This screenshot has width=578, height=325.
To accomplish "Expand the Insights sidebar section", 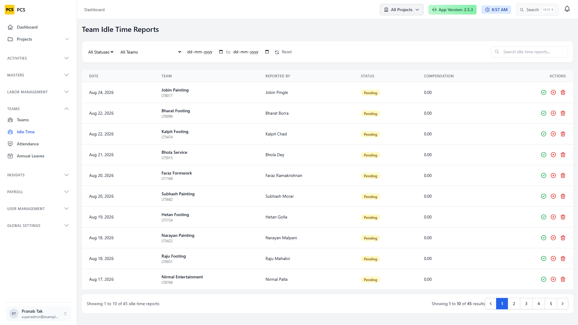I will (x=38, y=175).
